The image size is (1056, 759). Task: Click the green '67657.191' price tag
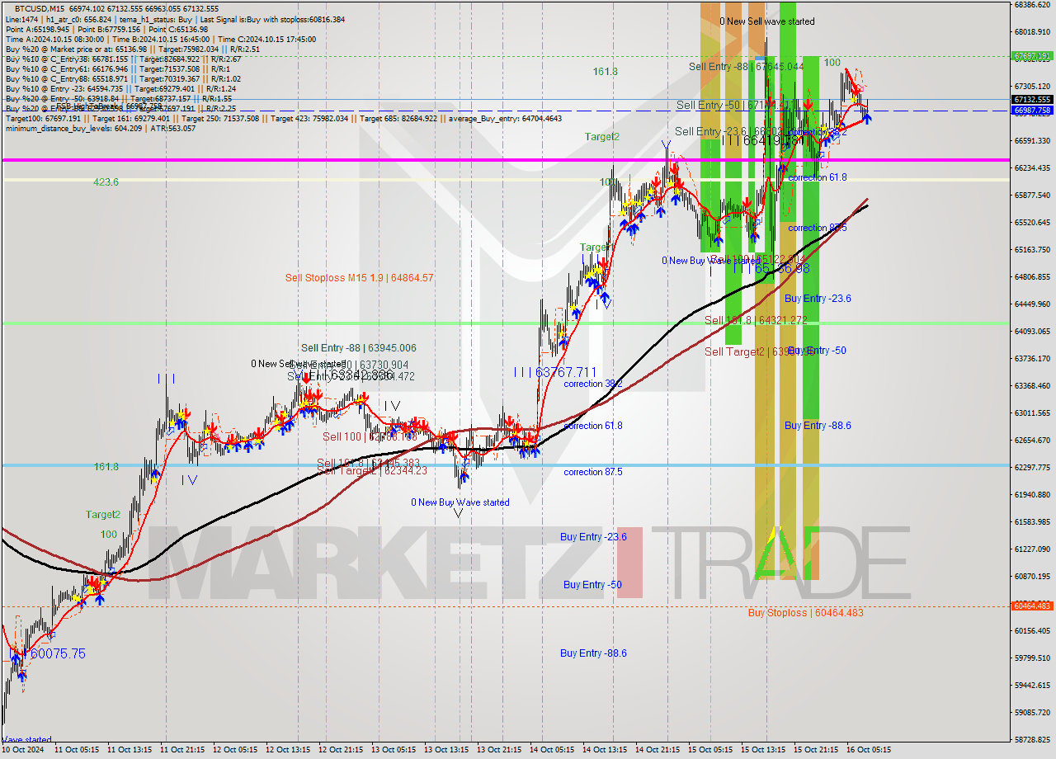pyautogui.click(x=1032, y=57)
